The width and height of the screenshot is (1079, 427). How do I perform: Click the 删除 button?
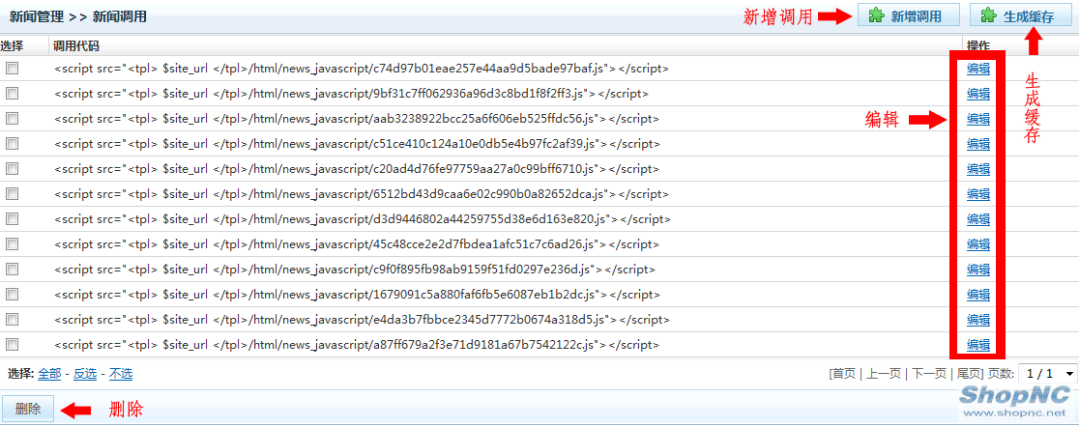pyautogui.click(x=27, y=409)
